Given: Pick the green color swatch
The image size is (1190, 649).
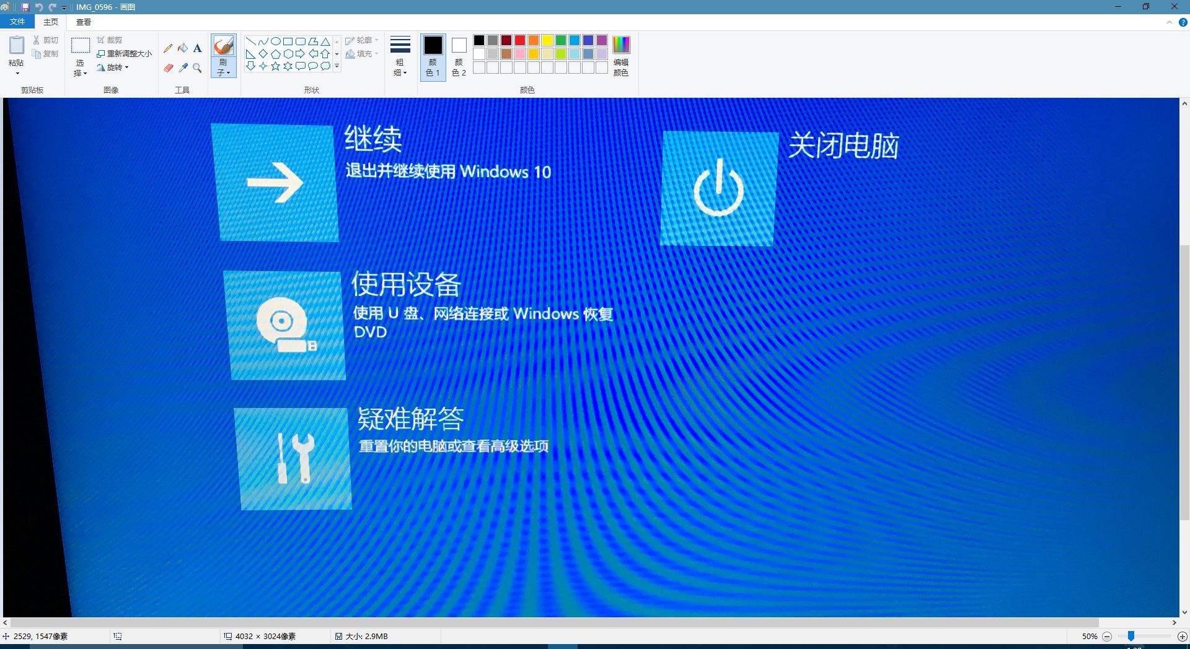Looking at the screenshot, I should pos(561,40).
